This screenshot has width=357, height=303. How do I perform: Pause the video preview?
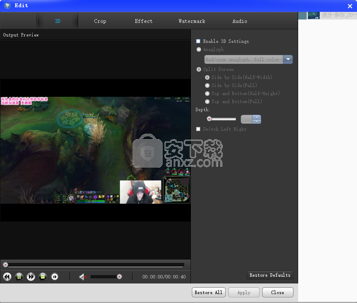tap(19, 277)
